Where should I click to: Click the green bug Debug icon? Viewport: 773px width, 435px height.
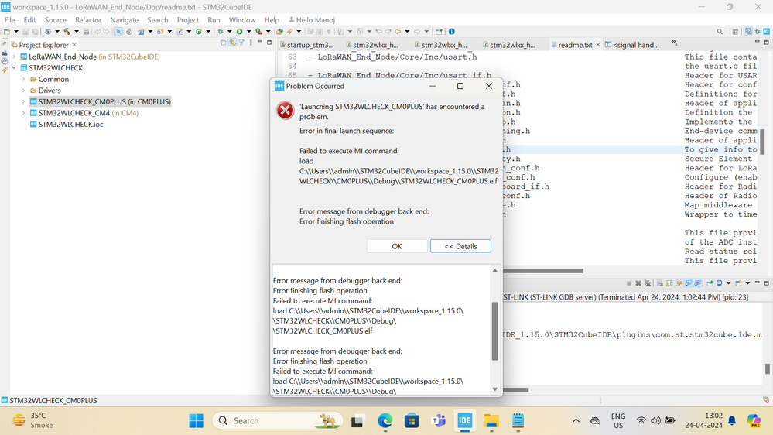220,31
